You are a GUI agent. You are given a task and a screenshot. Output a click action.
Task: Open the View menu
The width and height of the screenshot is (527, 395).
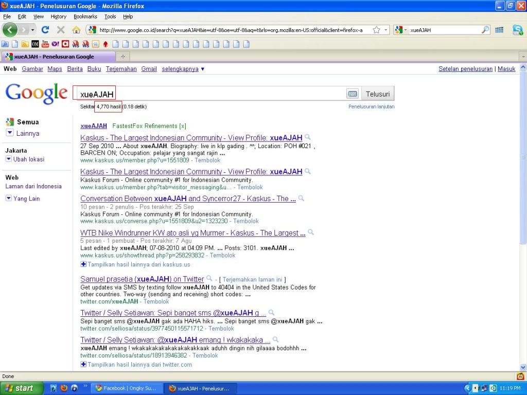(38, 16)
